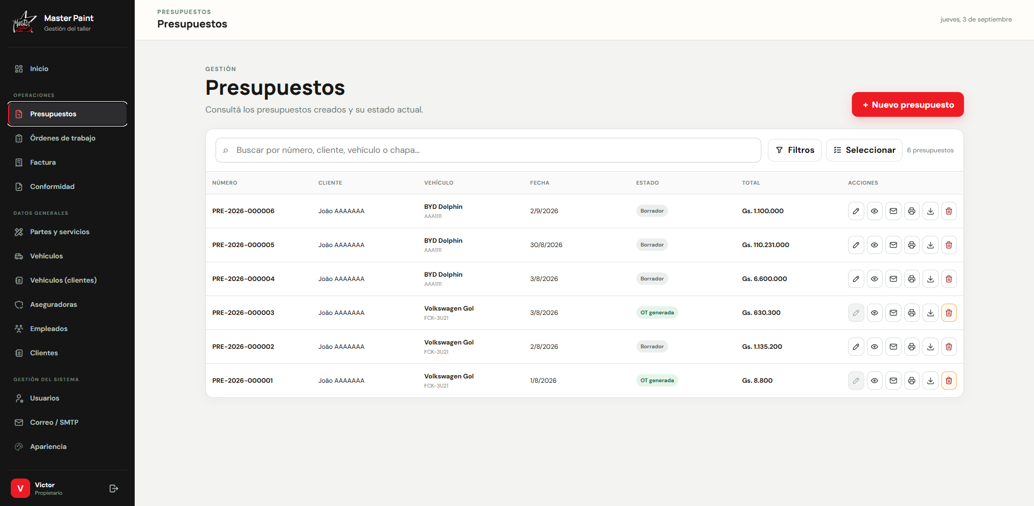Click the TOTAL column header
The image size is (1034, 506).
coord(751,183)
